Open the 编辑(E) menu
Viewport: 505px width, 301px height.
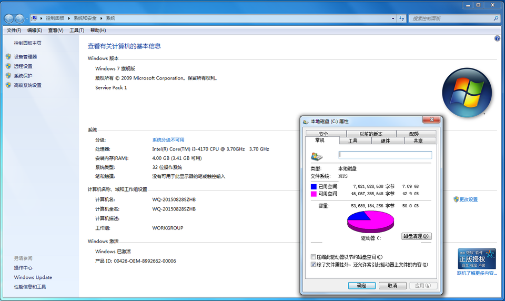click(x=35, y=31)
